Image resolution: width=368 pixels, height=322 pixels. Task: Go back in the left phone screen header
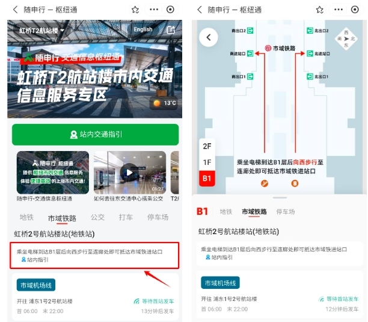click(15, 10)
